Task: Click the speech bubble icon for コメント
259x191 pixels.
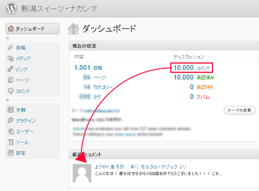Action: [x=10, y=91]
